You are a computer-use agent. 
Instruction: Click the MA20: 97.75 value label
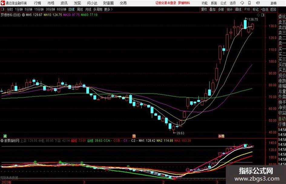pyautogui.click(x=71, y=15)
